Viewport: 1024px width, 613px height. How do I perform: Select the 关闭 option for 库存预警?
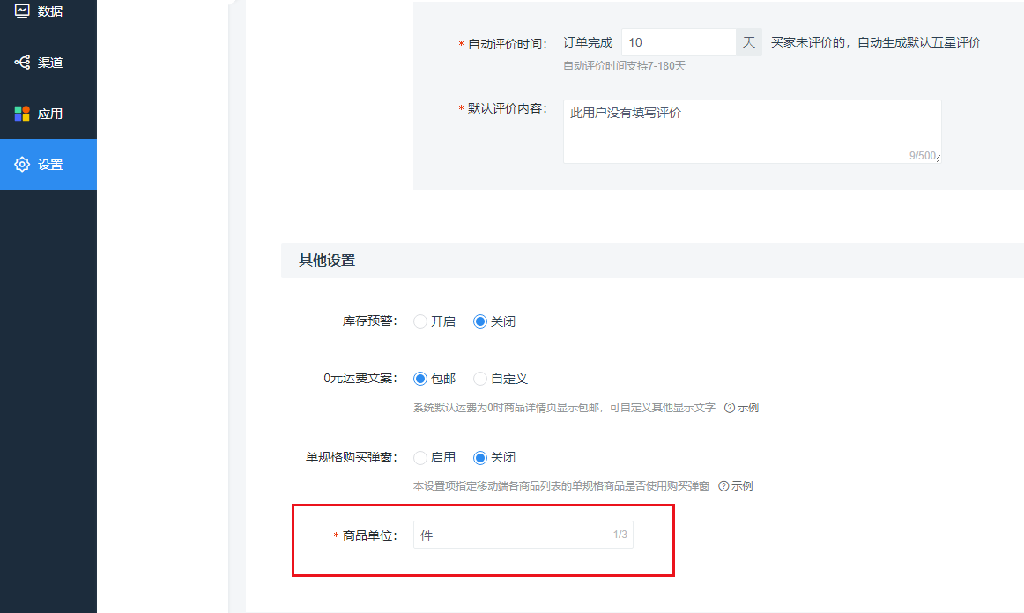479,321
